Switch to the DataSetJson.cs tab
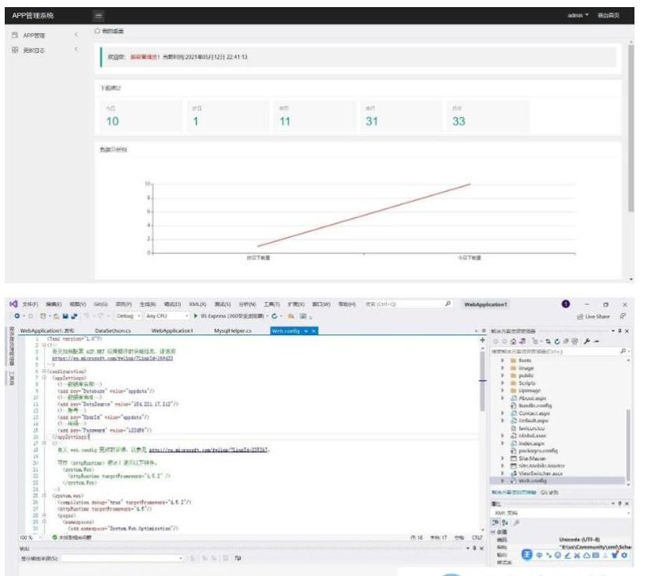This screenshot has width=651, height=576. [118, 331]
